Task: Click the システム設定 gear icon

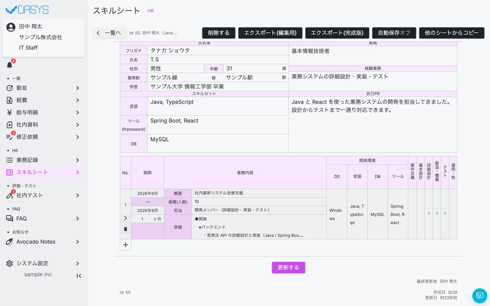Action: pyautogui.click(x=10, y=263)
